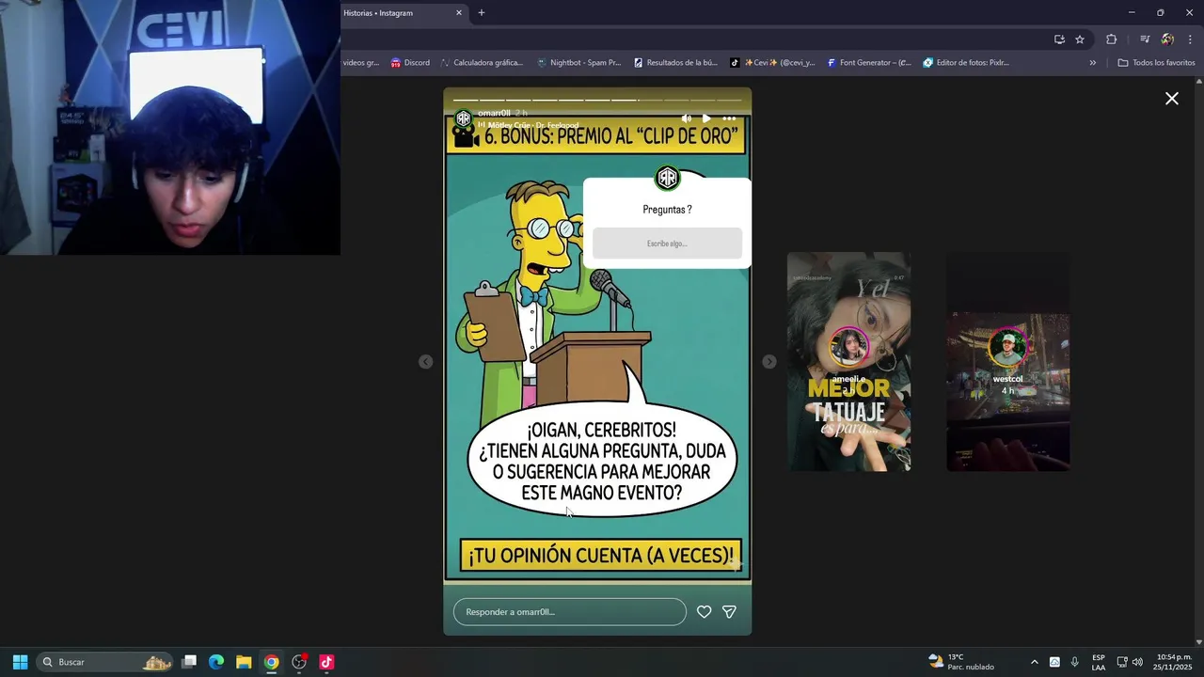
Task: Click the microphone tray icon
Action: click(x=1074, y=662)
